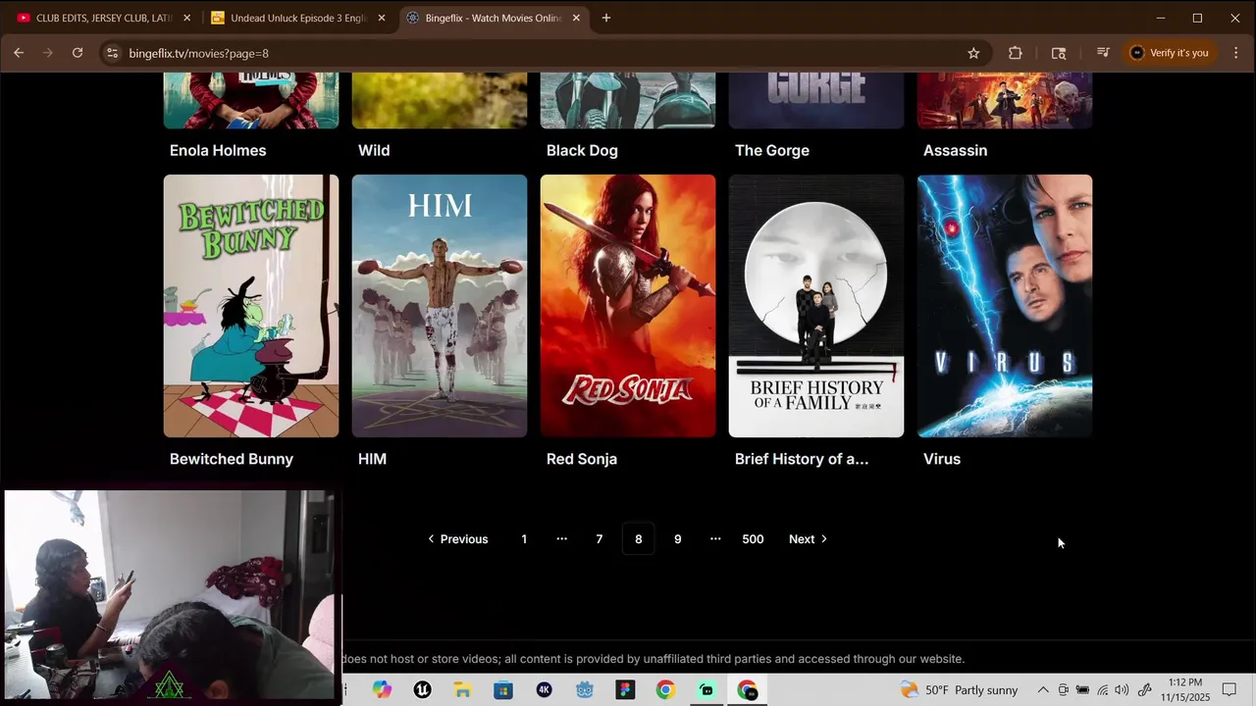Open the Red Sonja poster
Image resolution: width=1256 pixels, height=706 pixels.
pos(628,306)
